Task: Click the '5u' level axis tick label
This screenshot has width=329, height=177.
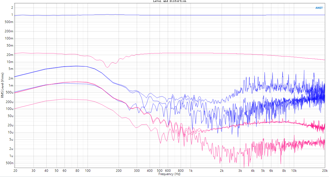Action: tap(11, 139)
